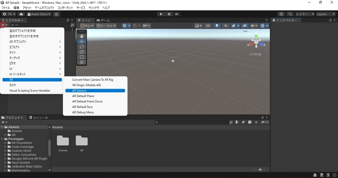Click the Step frame button
The width and height of the screenshot is (338, 178).
(177, 14)
